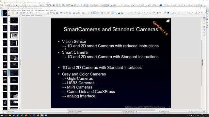The image size is (209, 117).
Task: Open Bildschirmpräsentation menu in front window
Action: coord(40,10)
